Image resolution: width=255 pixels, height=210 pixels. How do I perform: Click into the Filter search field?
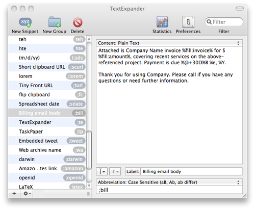pos(224,22)
